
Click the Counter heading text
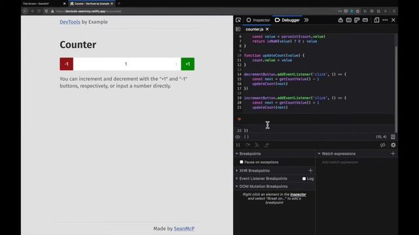(x=78, y=44)
